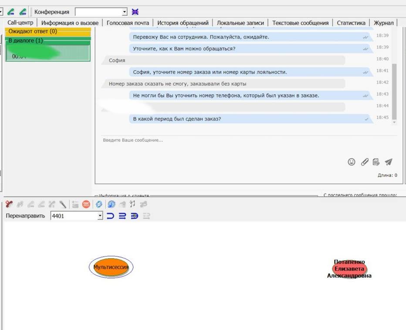Click the second blue redirect arrow icon
Viewport: 406px width, 330px height.
coord(122,216)
